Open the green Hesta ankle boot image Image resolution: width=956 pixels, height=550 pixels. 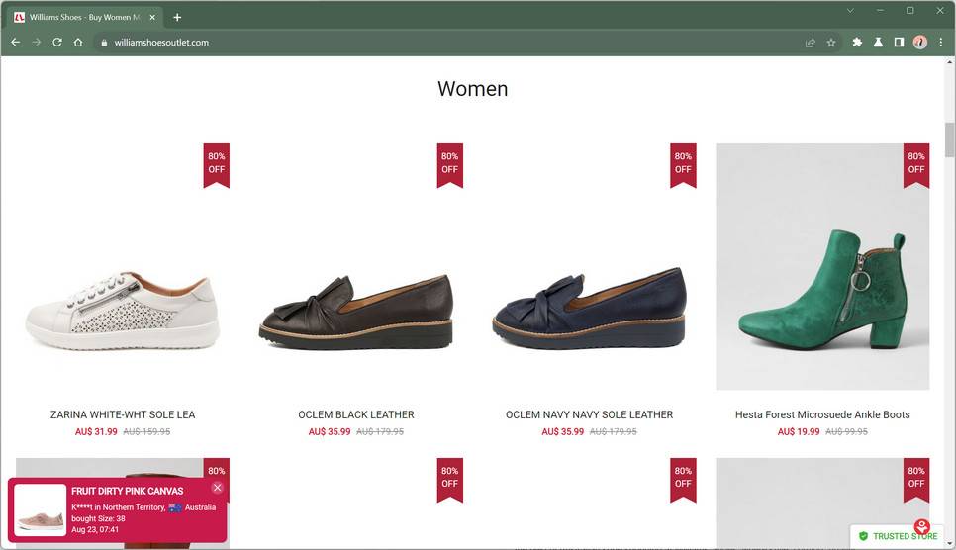(822, 267)
